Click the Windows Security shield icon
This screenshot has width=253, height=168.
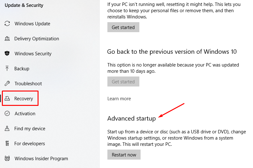7,54
